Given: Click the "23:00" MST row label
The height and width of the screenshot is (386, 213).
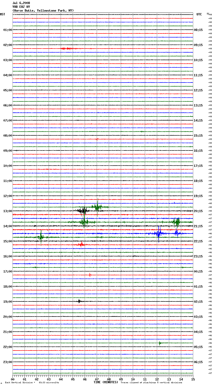Looking at the screenshot, I should 8,362.
